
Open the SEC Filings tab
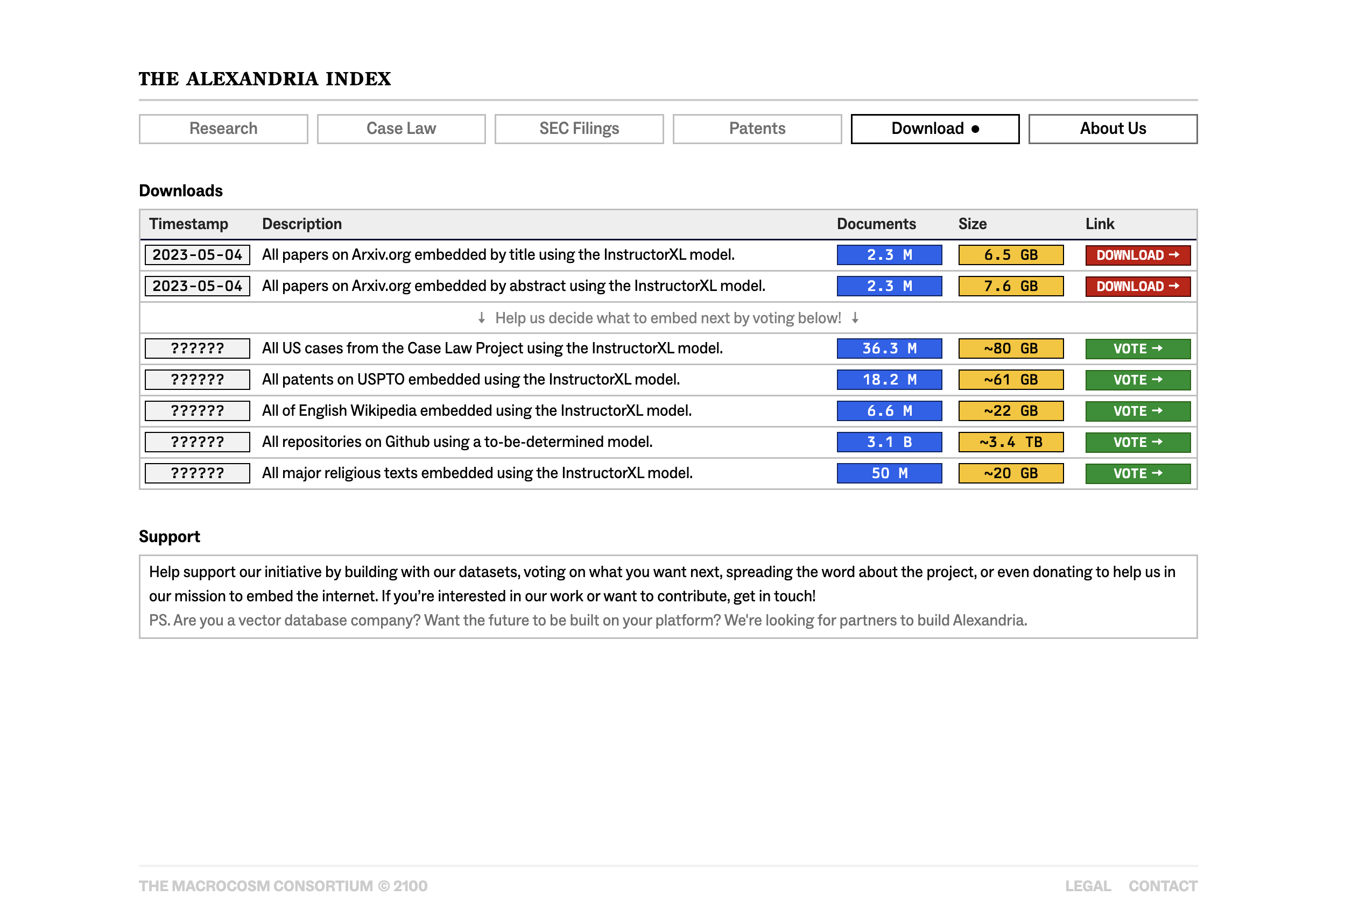tap(579, 128)
